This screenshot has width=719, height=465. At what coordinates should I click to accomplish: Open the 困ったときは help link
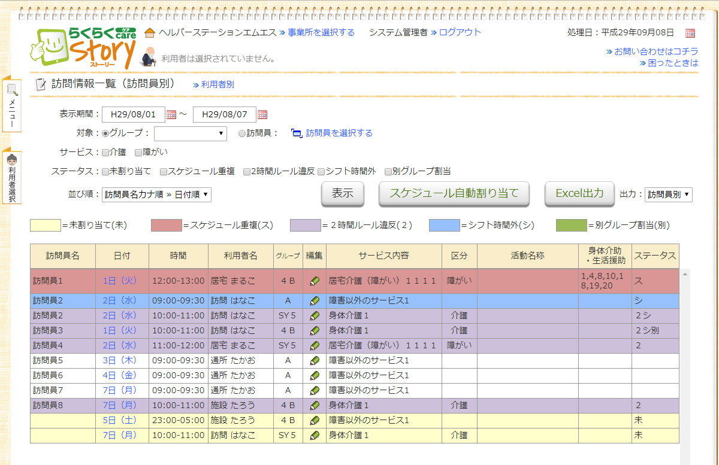[x=673, y=62]
